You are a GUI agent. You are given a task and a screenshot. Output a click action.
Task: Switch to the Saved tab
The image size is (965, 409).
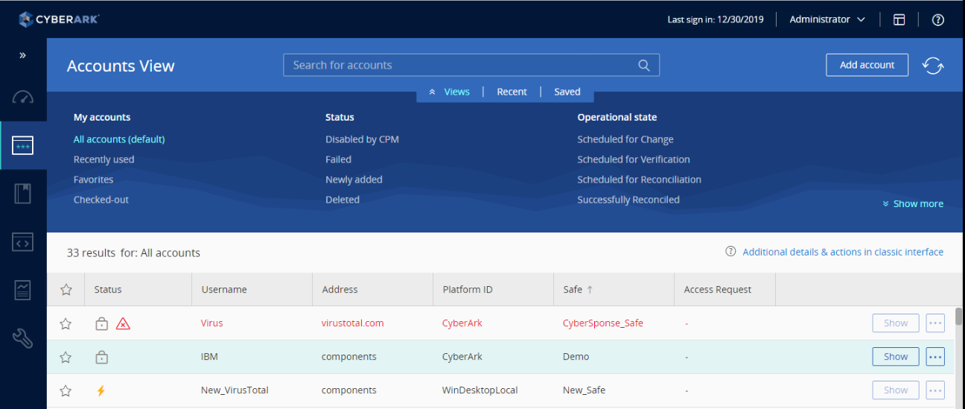567,92
